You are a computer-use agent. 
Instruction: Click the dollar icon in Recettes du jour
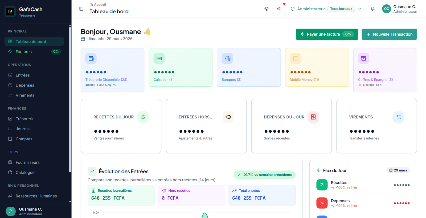pyautogui.click(x=143, y=117)
